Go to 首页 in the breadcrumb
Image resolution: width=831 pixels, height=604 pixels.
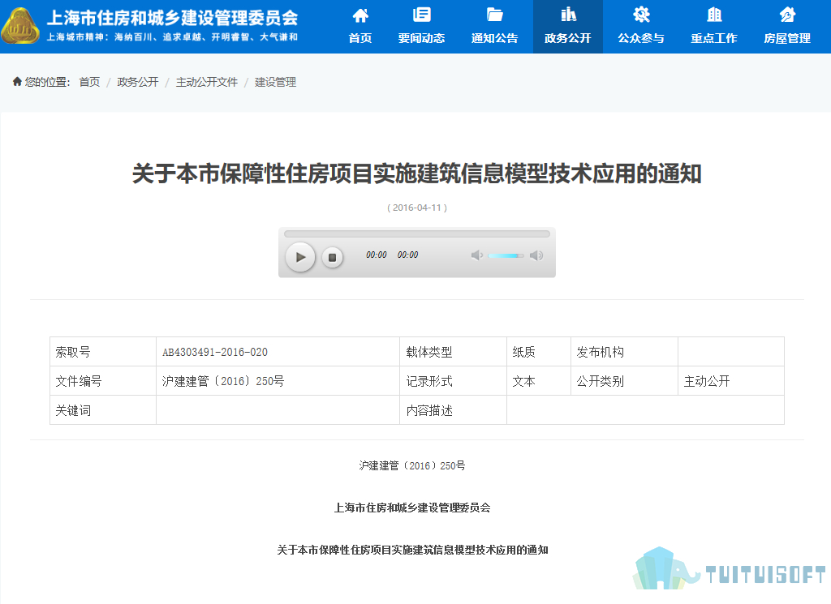[x=89, y=82]
